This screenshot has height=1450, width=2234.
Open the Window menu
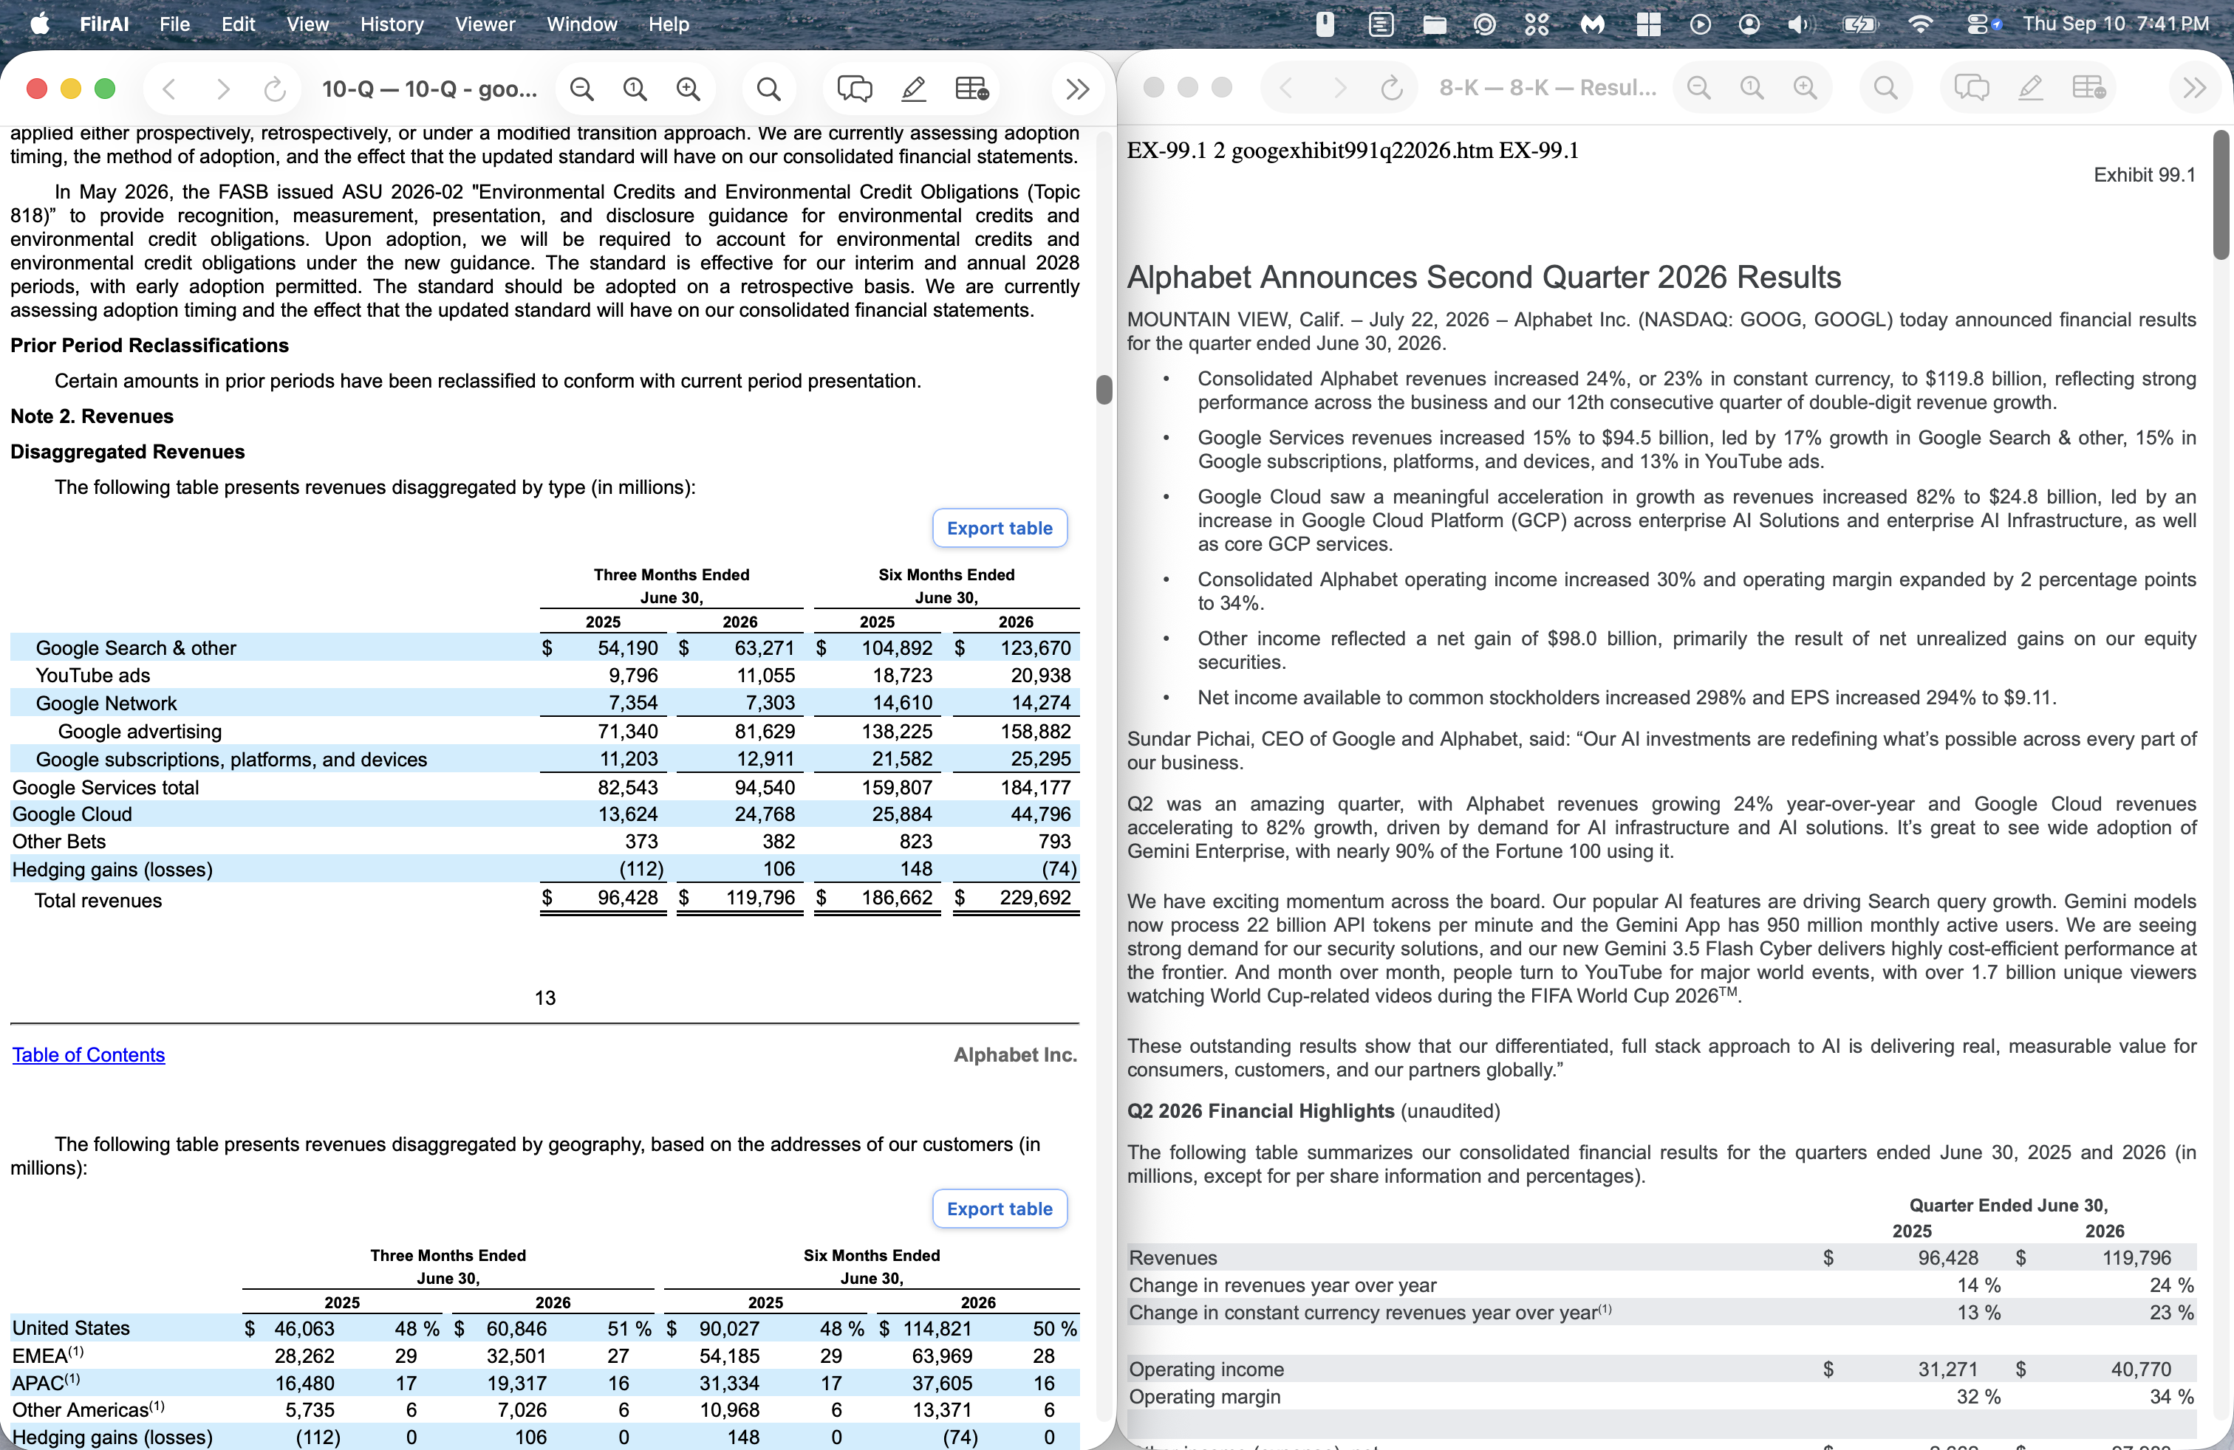[582, 24]
